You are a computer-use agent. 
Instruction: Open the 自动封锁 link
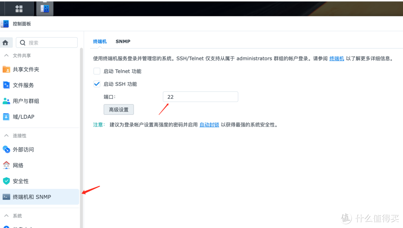pos(209,124)
